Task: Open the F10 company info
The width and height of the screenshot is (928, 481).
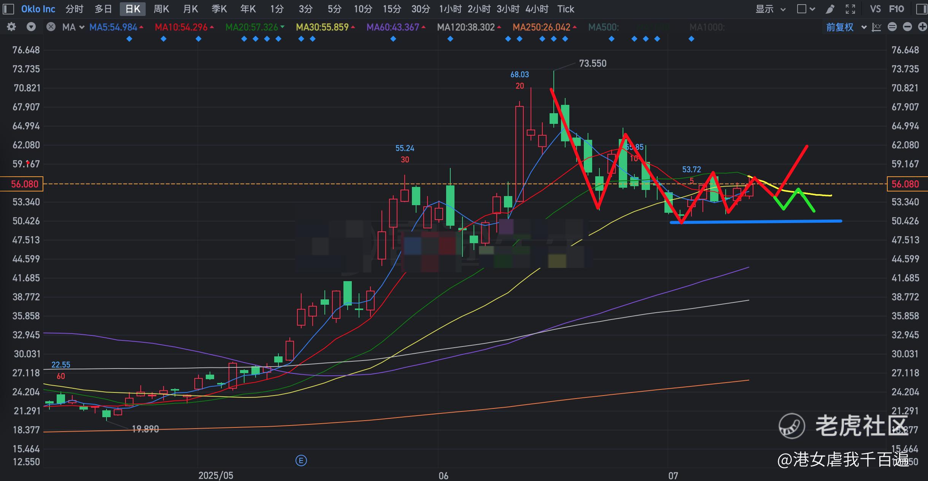Action: (x=896, y=9)
